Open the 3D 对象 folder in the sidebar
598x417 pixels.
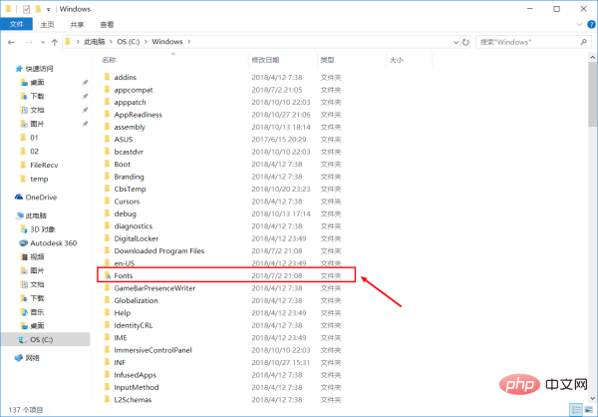[x=44, y=228]
